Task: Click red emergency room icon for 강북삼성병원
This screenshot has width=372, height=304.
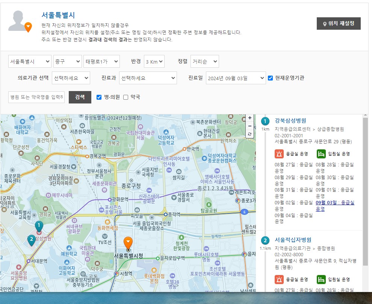Action: [279, 154]
